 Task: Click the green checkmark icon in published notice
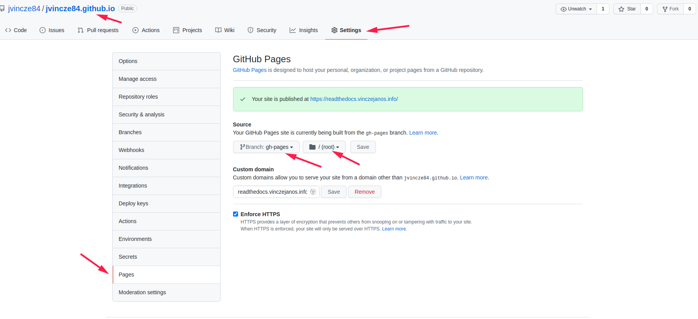point(243,99)
